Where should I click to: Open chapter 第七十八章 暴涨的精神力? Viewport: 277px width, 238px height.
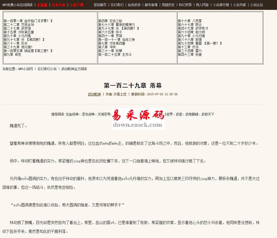(116, 25)
